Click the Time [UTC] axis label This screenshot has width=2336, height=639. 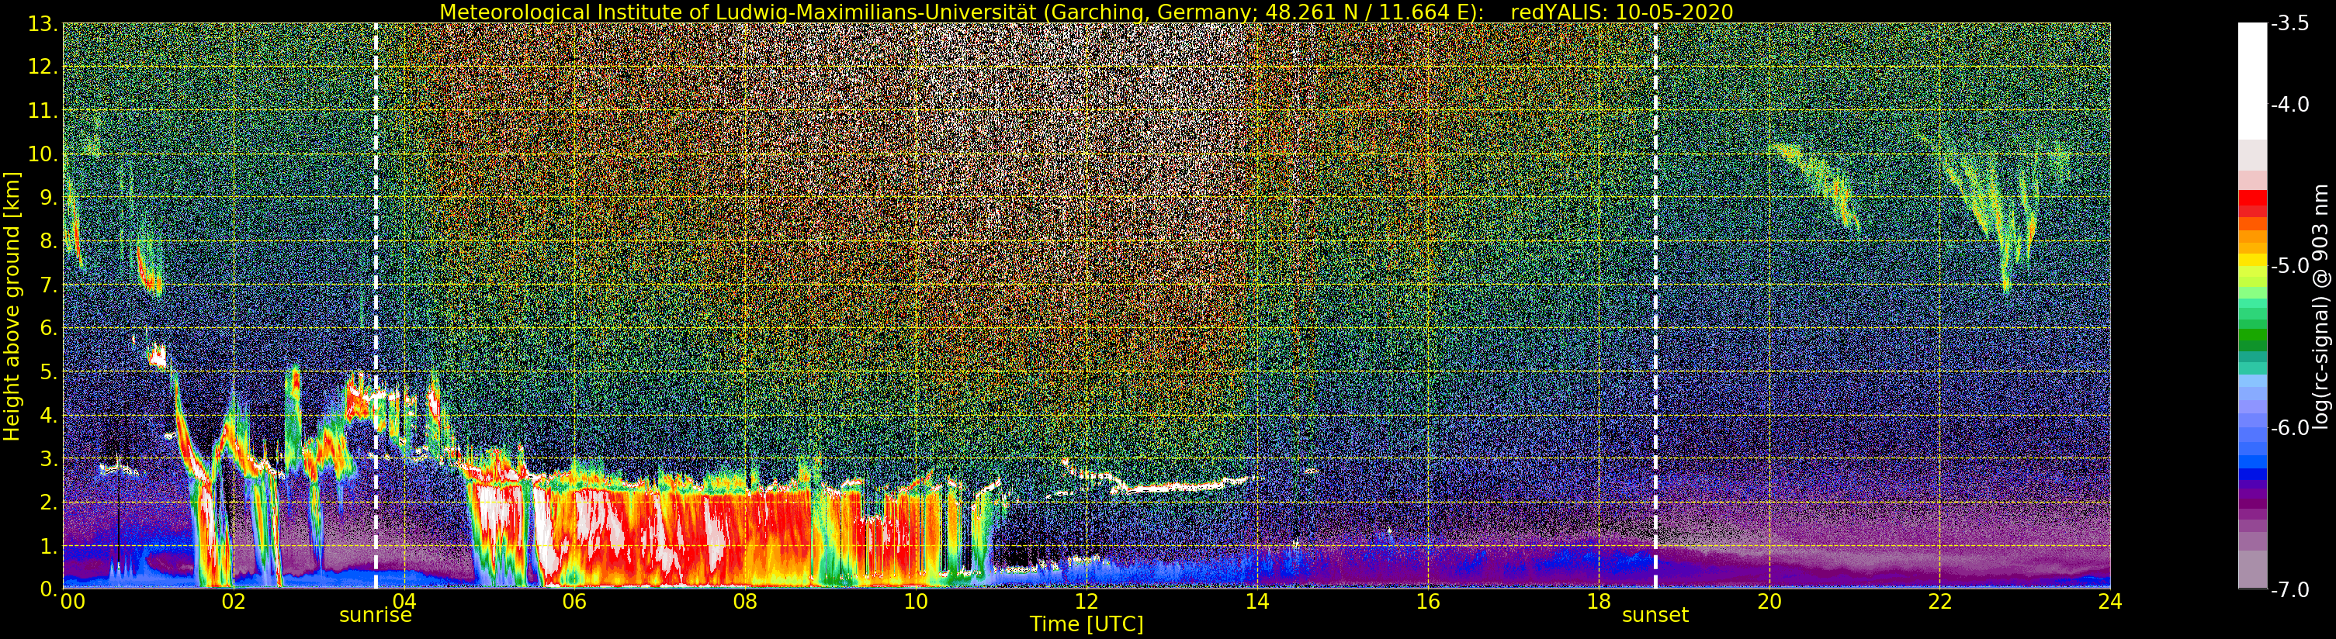pos(1086,624)
